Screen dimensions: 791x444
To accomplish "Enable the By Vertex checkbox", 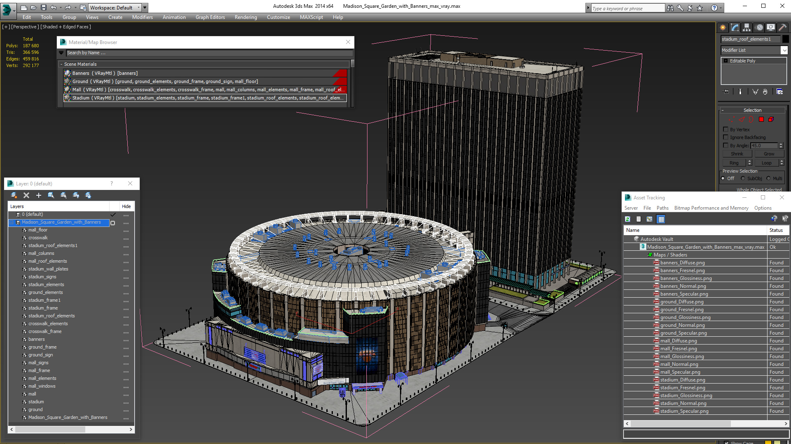I will 725,129.
